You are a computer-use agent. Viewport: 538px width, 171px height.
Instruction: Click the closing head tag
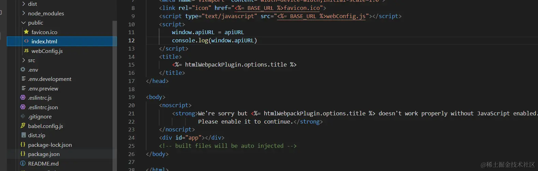pos(157,81)
